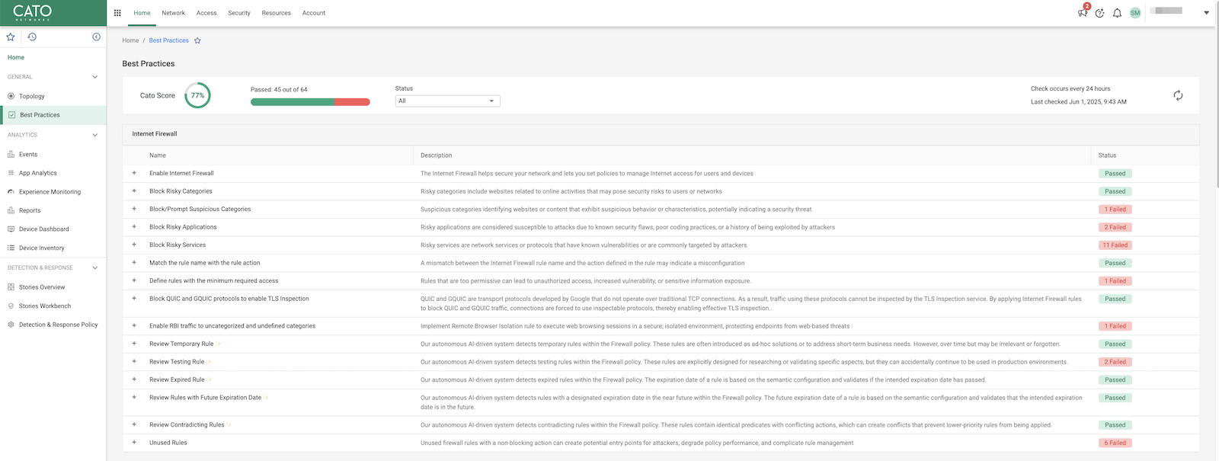The height and width of the screenshot is (461, 1219).
Task: Expand the Unused Rules row
Action: [134, 442]
